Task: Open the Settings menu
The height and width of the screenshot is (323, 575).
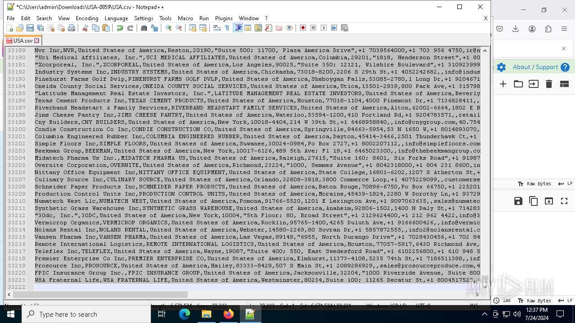Action: pyautogui.click(x=144, y=18)
